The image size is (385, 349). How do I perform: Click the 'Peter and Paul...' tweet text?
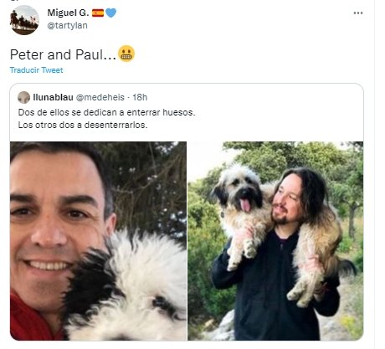coord(63,54)
